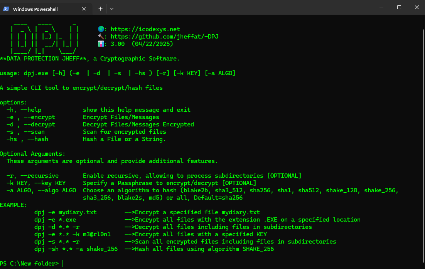Click the '-h, --help' option row

[98, 110]
